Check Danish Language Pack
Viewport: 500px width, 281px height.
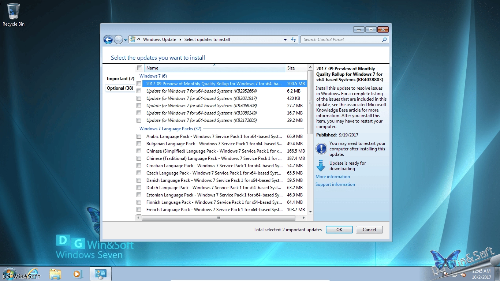pyautogui.click(x=139, y=180)
